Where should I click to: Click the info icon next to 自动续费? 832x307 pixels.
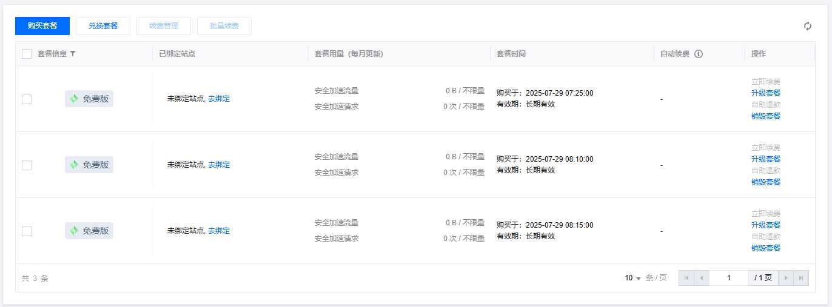[x=698, y=54]
